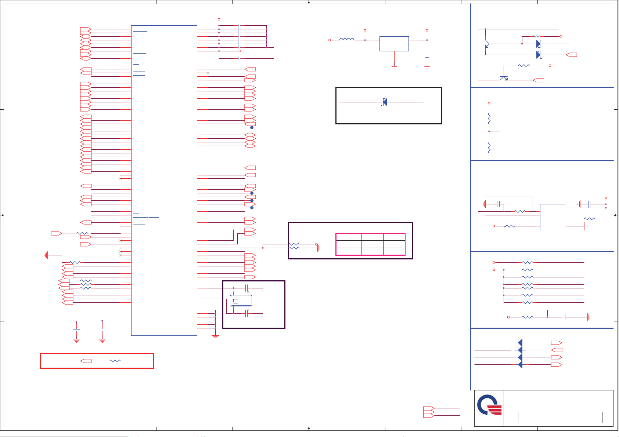Click the regulator block beside the inductor
This screenshot has height=437, width=619.
coord(394,44)
